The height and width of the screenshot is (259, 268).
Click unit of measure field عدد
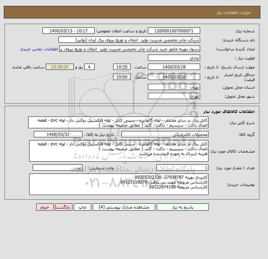(x=57, y=168)
